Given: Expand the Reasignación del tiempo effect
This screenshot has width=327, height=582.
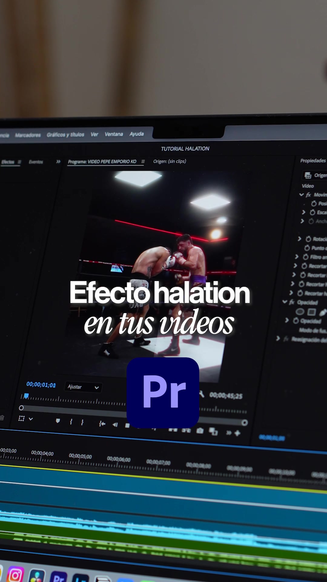Looking at the screenshot, I should pyautogui.click(x=278, y=339).
